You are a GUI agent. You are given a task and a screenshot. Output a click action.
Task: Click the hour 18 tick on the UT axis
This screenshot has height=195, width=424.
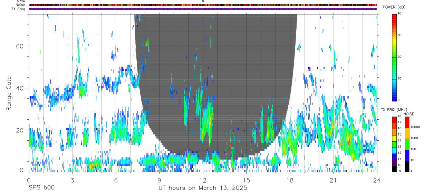290,180
